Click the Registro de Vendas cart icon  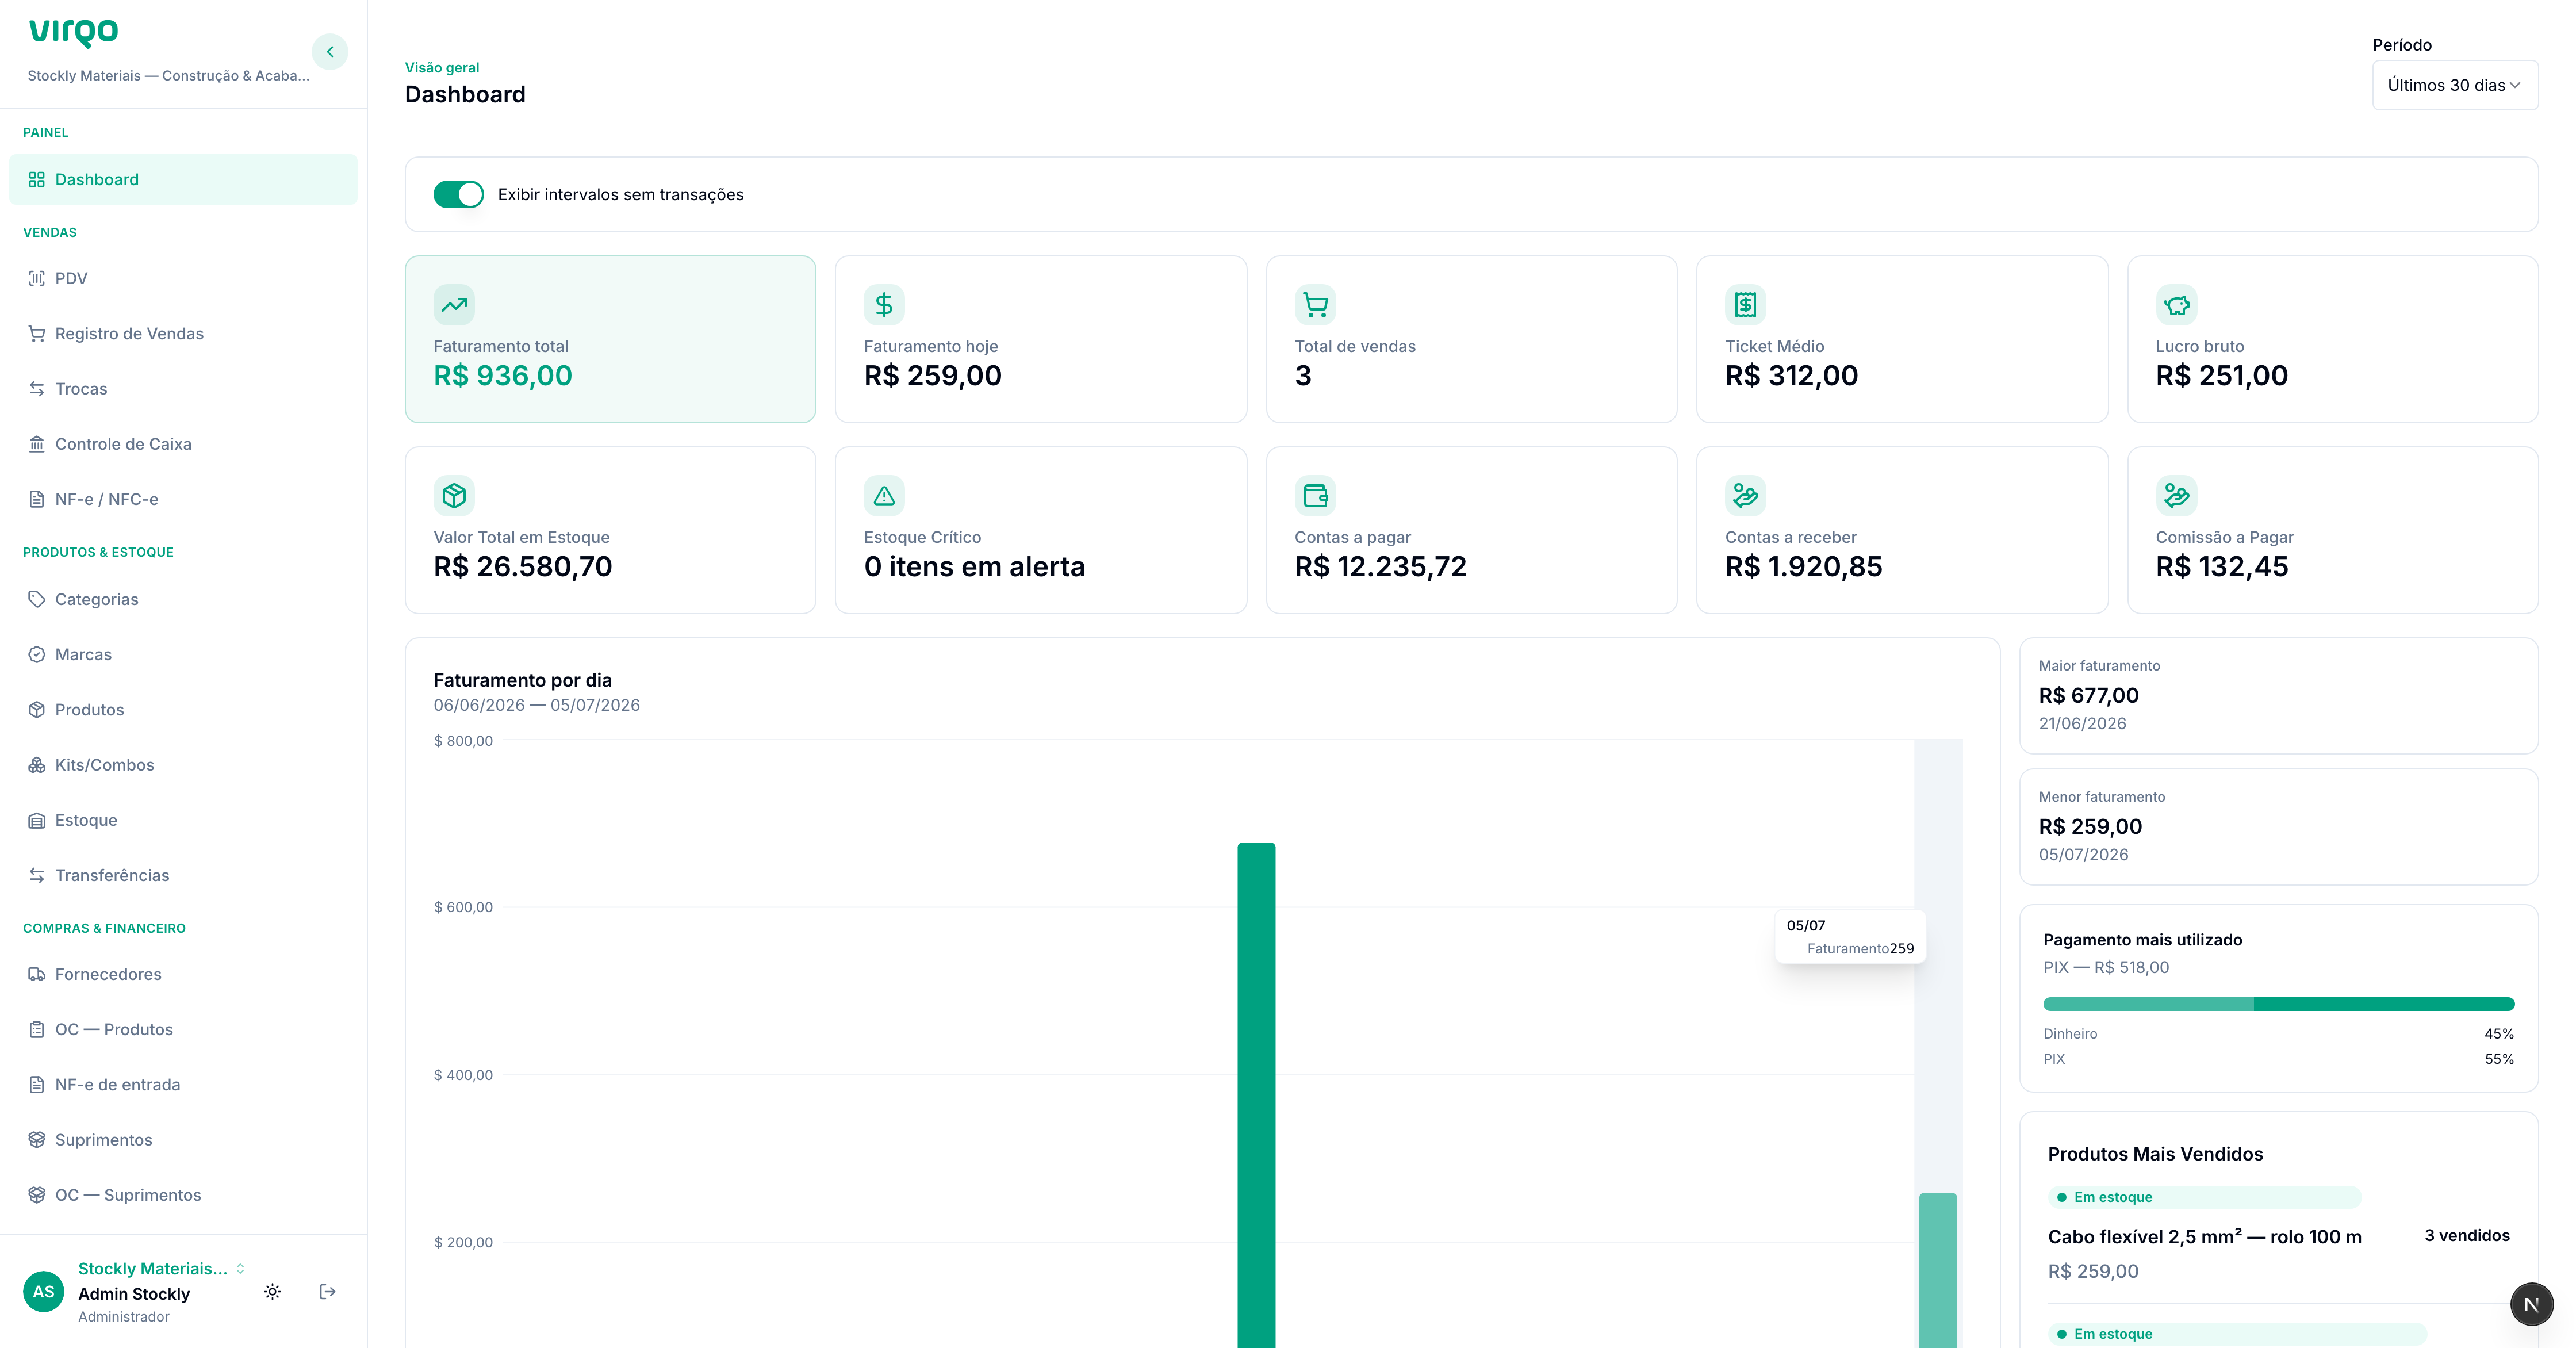[37, 334]
